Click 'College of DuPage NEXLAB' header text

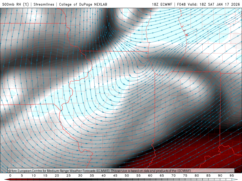(x=83, y=4)
